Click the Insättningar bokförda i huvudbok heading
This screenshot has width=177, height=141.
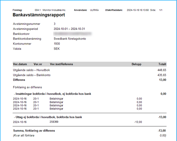[x=53, y=94]
